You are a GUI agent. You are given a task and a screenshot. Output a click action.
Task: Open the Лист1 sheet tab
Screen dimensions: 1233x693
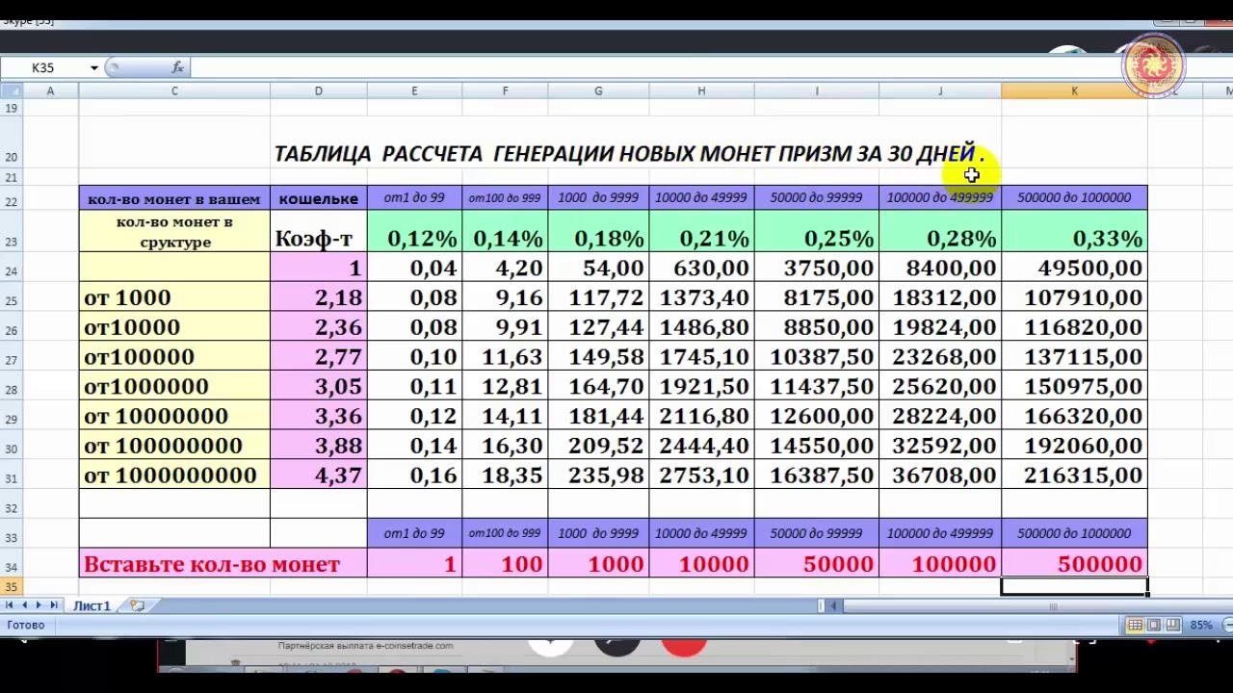tap(92, 605)
